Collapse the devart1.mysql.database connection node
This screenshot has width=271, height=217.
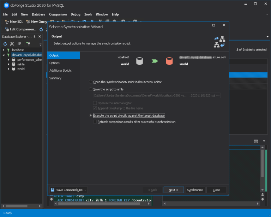pos(4,55)
